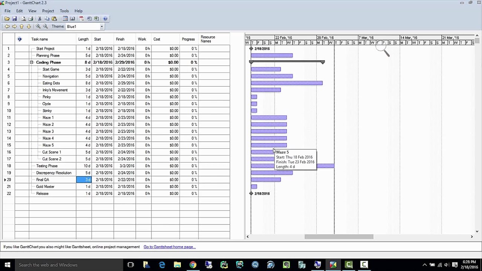Click the left arrow outdent icon

pos(7,26)
